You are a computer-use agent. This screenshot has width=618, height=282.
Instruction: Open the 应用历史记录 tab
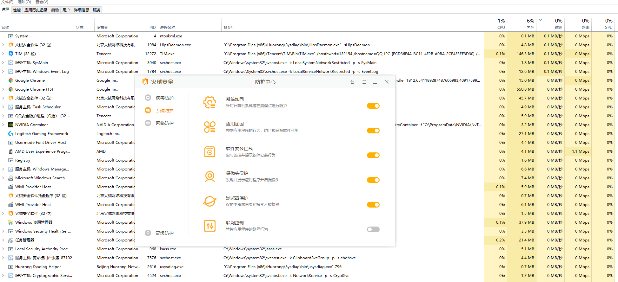[36, 10]
